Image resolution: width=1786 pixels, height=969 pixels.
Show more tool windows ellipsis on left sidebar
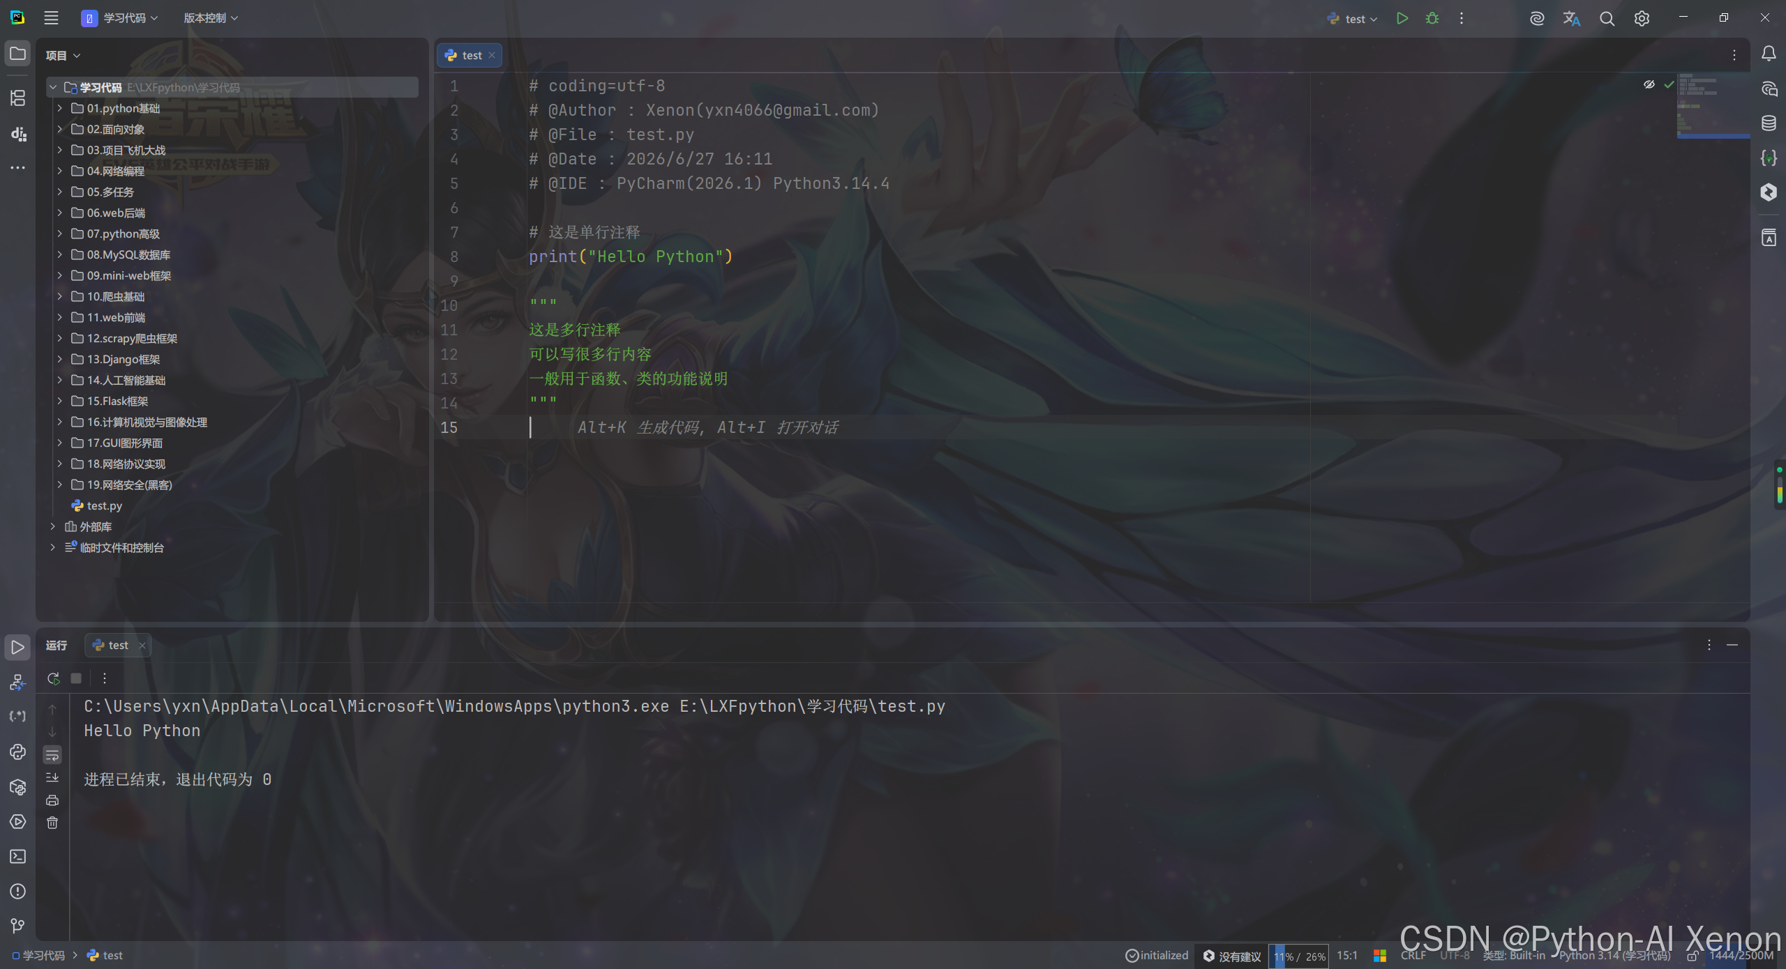click(x=18, y=167)
